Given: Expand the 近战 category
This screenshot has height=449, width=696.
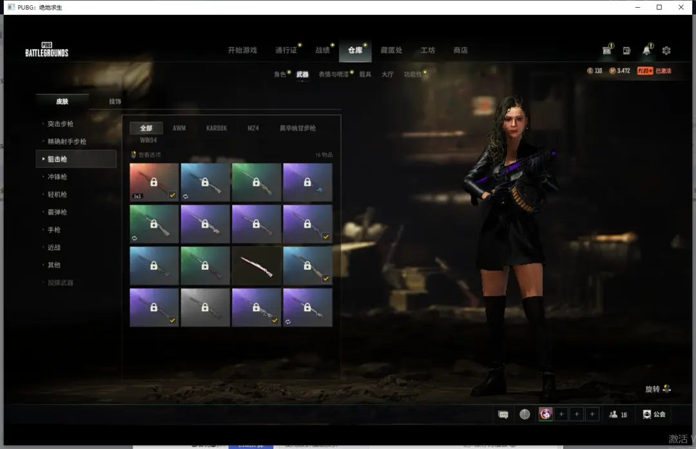Looking at the screenshot, I should [53, 247].
